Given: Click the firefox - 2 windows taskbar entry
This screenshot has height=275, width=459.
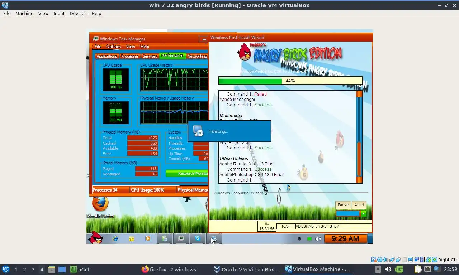Looking at the screenshot, I should click(169, 269).
